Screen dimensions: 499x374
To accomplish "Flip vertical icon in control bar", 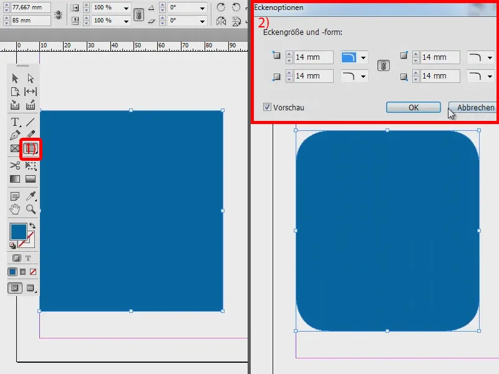I will [236, 21].
